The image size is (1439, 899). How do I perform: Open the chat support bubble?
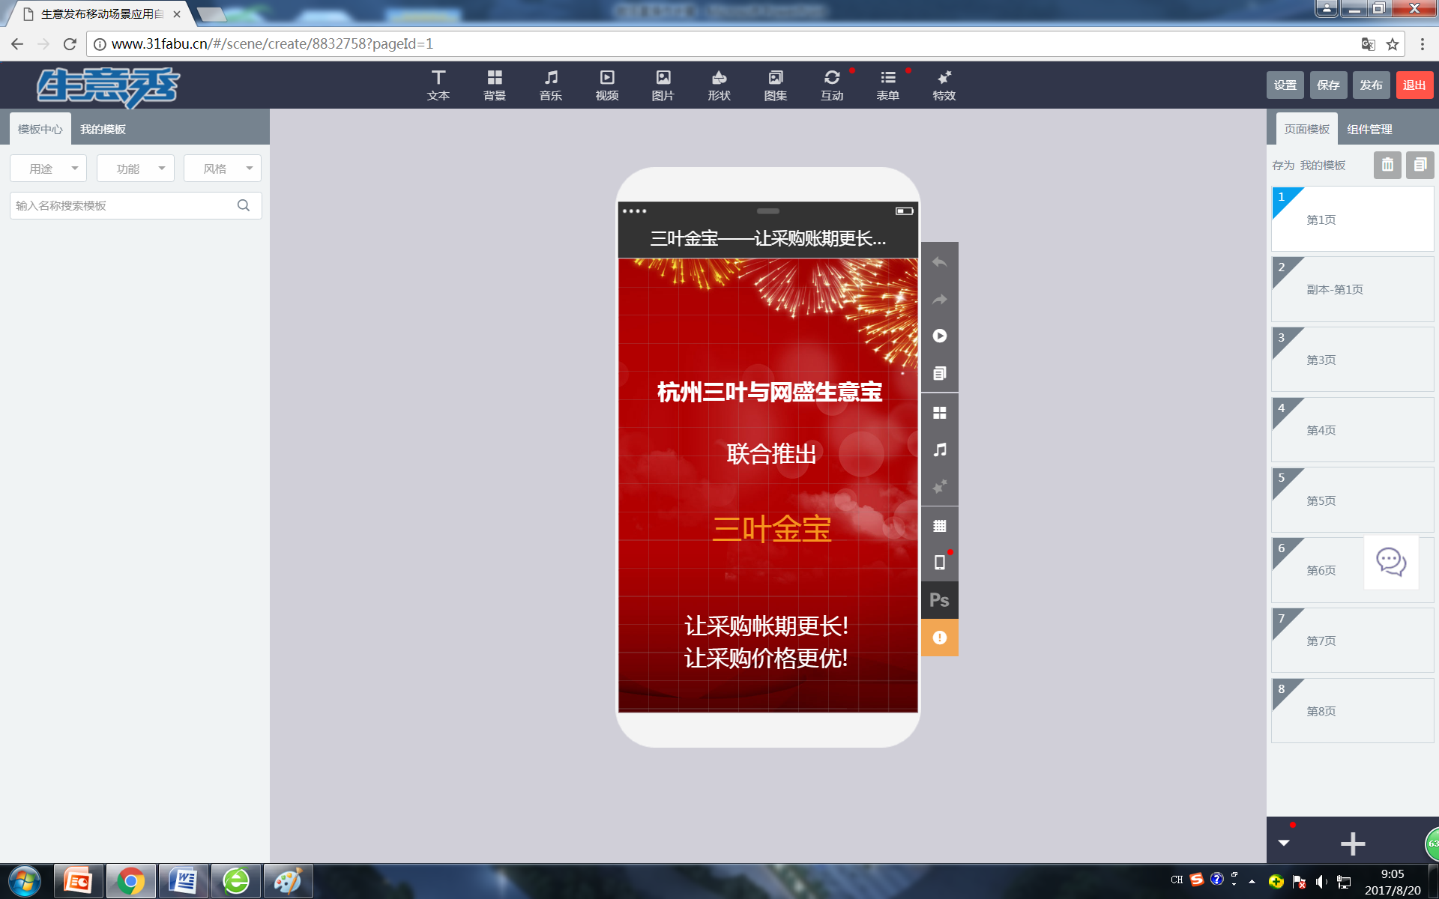[x=1391, y=562]
